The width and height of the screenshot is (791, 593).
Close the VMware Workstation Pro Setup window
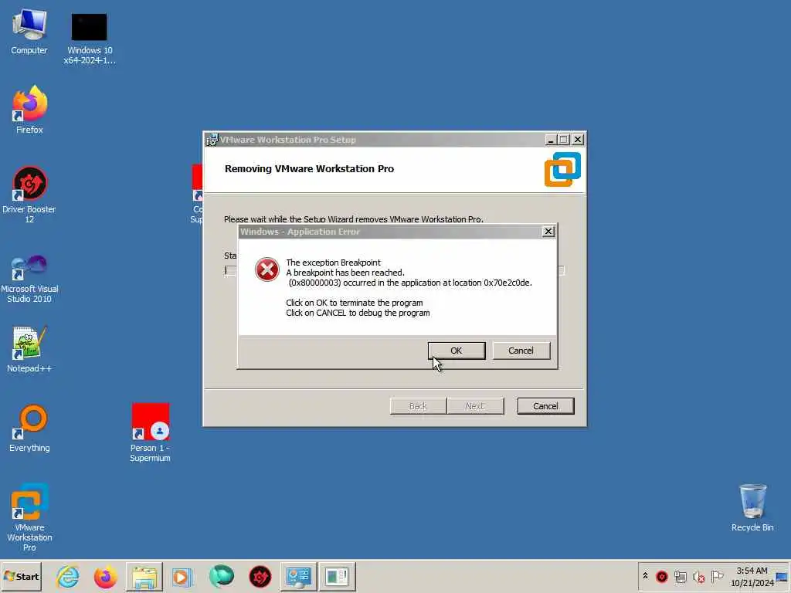click(x=578, y=140)
